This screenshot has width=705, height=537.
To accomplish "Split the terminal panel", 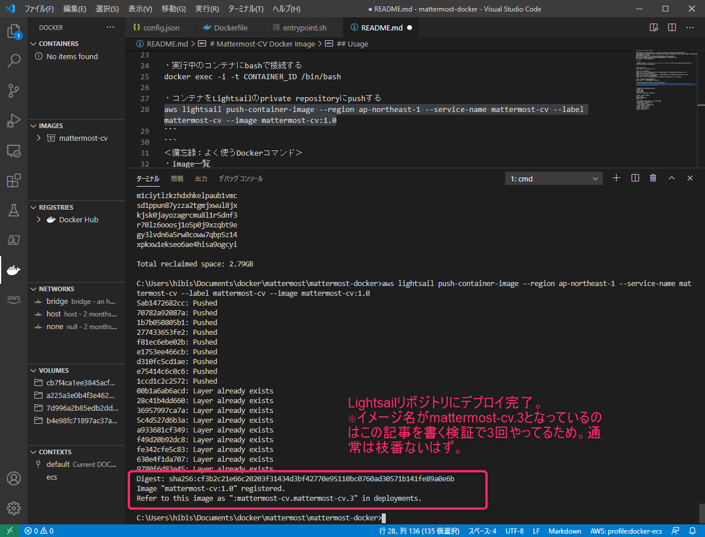I will 635,178.
